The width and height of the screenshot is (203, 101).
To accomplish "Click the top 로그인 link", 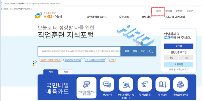I will pyautogui.click(x=158, y=11).
